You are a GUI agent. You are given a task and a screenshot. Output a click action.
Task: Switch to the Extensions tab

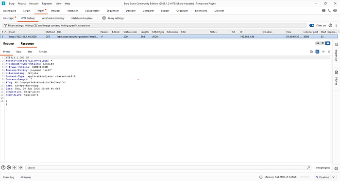(201, 11)
